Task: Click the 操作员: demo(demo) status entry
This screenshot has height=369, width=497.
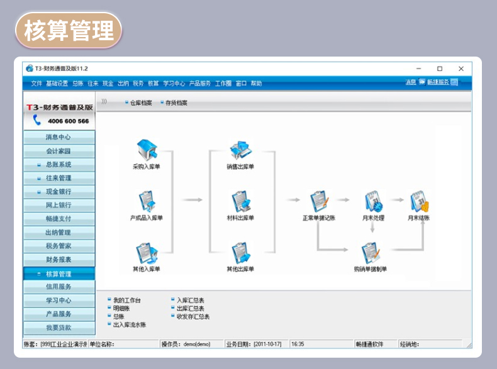Action: pos(192,344)
